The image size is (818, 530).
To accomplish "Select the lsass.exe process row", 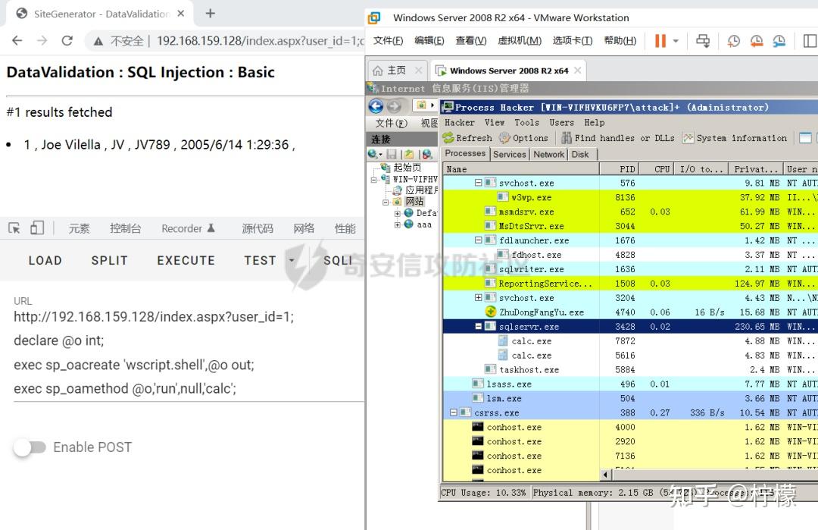I will [x=630, y=384].
